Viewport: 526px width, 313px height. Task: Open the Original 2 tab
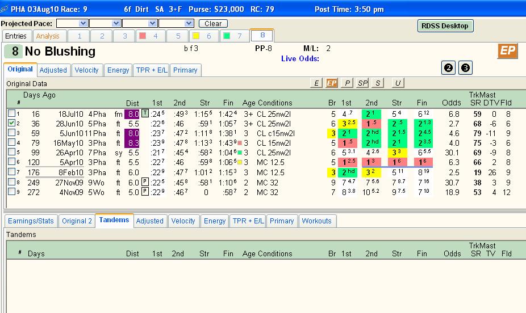point(77,221)
